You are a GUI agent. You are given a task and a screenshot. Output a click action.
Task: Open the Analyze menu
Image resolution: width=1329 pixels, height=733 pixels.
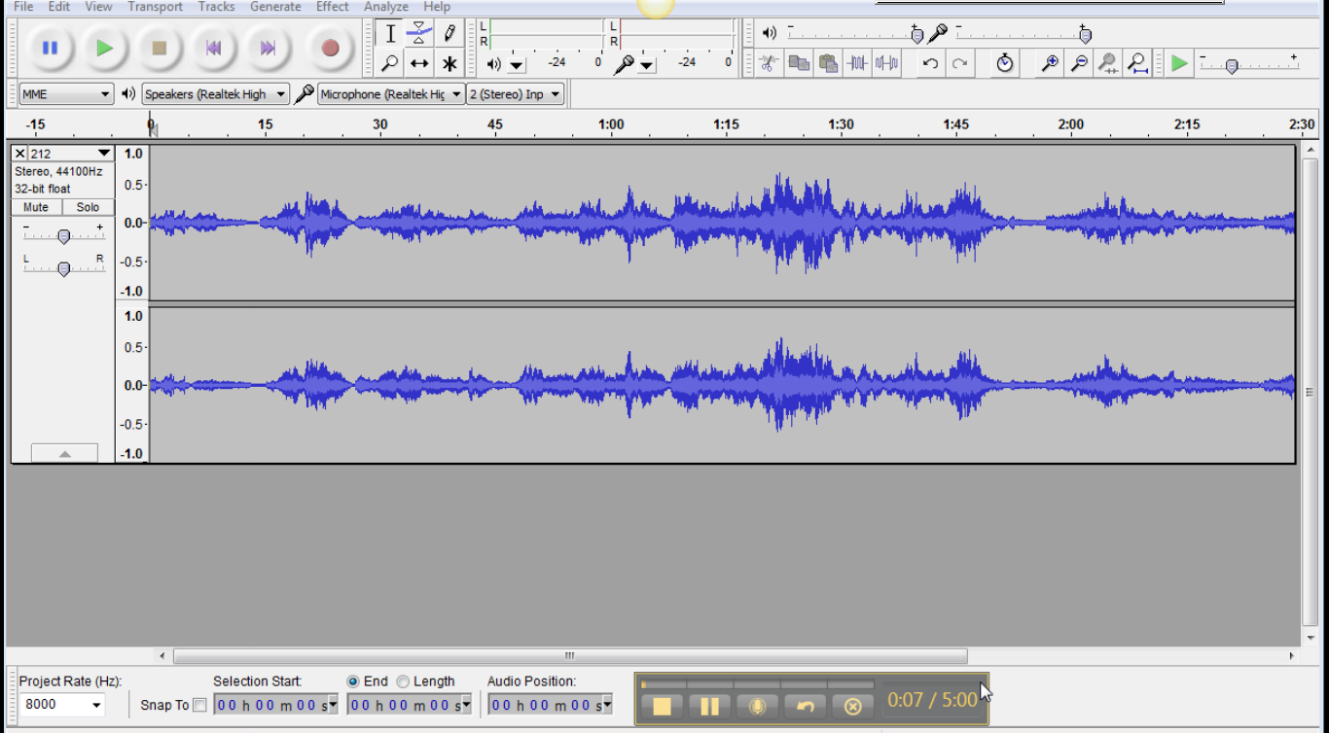click(386, 7)
